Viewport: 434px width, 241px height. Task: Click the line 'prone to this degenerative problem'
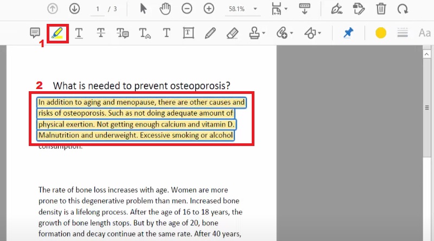(x=139, y=201)
